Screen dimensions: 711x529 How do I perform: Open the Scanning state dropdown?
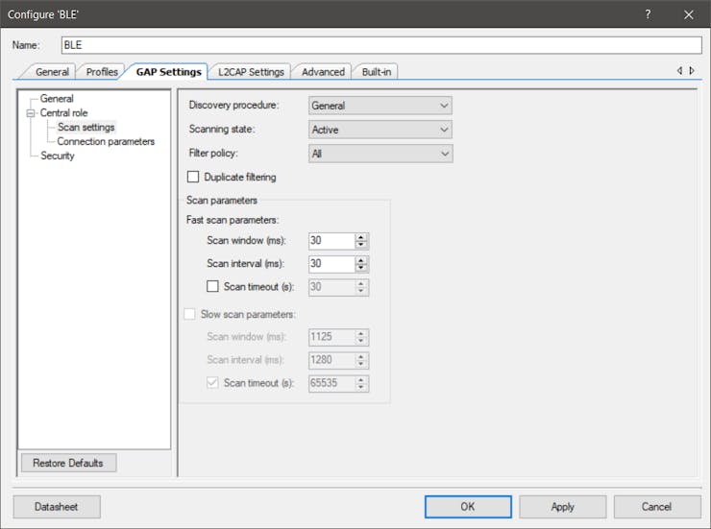380,130
